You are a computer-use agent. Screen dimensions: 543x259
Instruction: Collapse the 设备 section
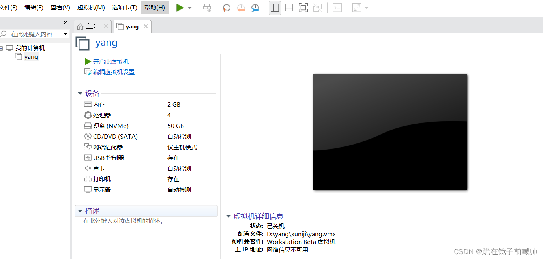(80, 94)
